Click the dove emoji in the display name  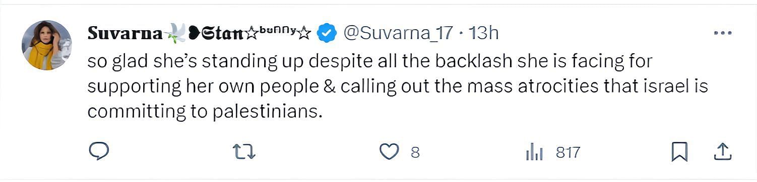(175, 33)
